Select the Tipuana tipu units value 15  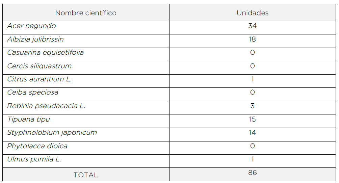click(252, 119)
